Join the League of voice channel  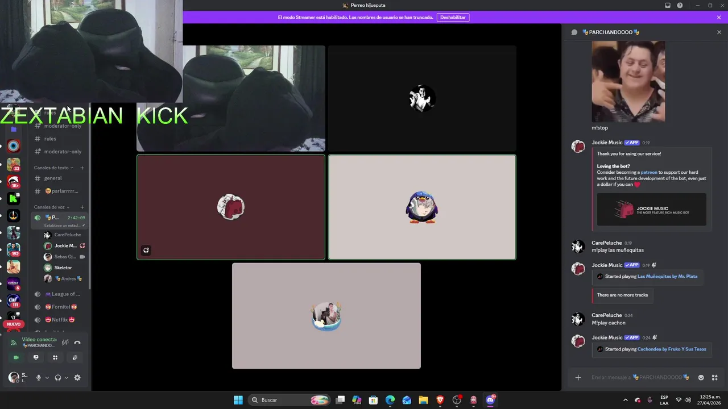pyautogui.click(x=59, y=294)
